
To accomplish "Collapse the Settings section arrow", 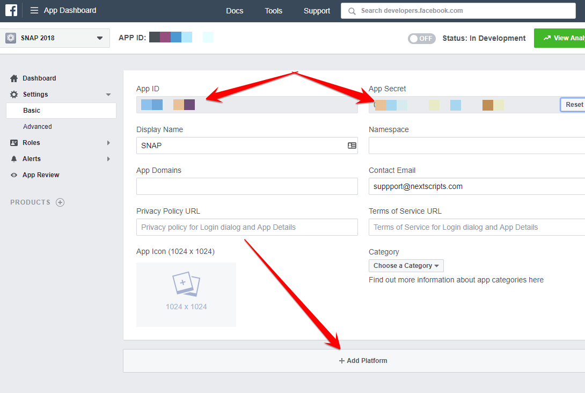I will (x=108, y=95).
